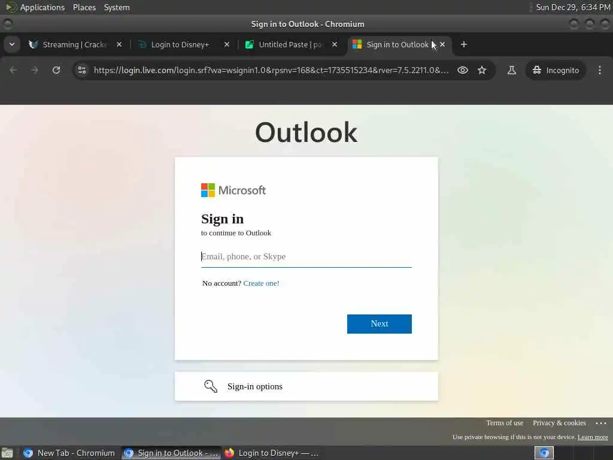Click the address bar URL
Screen dimensions: 613x460
click(x=271, y=70)
